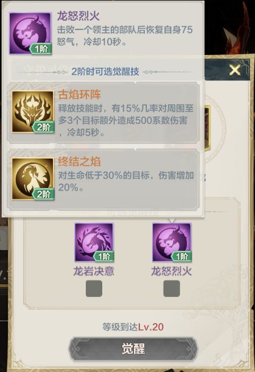Click the 2阶 badge on the 古焰环阵 icon
255x372 pixels.
tap(43, 127)
